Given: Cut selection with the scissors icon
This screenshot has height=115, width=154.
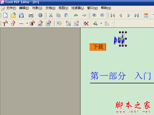Looking at the screenshot, I should pyautogui.click(x=51, y=15).
